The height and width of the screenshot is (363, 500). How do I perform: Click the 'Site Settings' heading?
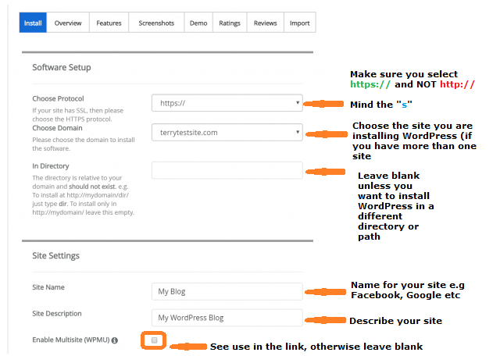click(55, 255)
